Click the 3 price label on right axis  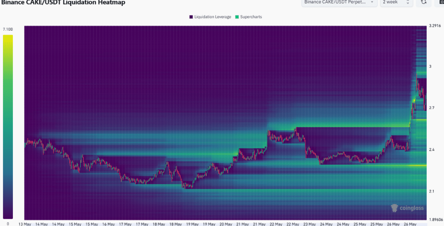click(x=430, y=66)
